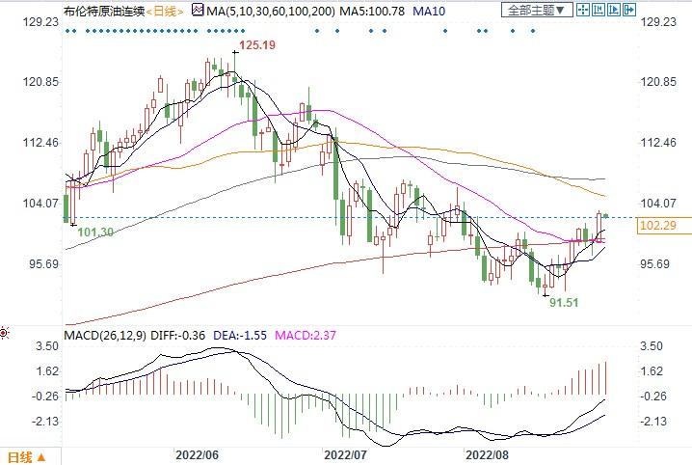Click the red sun icon beside MACD panel
This screenshot has height=465, width=692.
point(6,334)
